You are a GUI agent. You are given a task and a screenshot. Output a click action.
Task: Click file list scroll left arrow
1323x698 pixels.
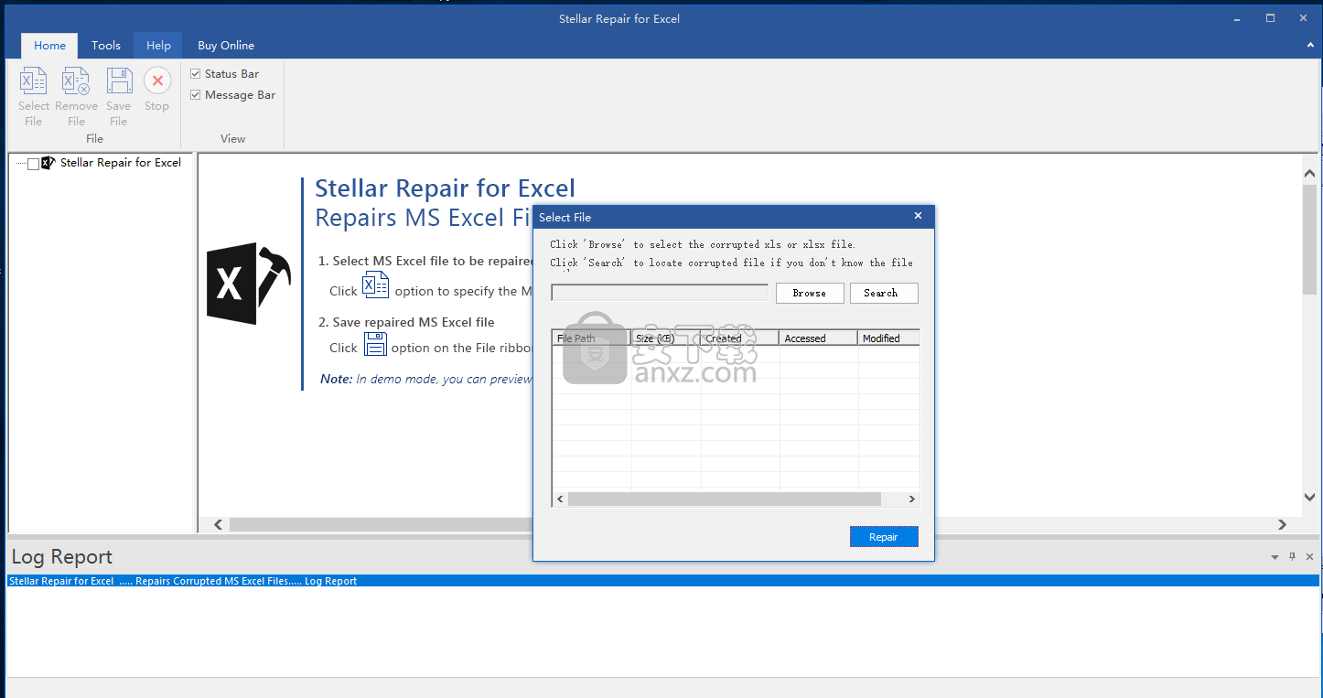point(560,499)
